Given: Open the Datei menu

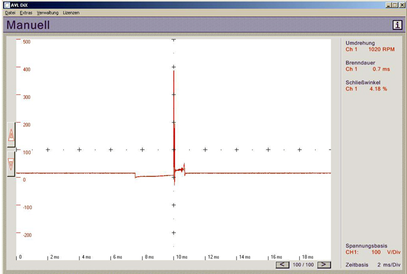Looking at the screenshot, I should coord(10,13).
